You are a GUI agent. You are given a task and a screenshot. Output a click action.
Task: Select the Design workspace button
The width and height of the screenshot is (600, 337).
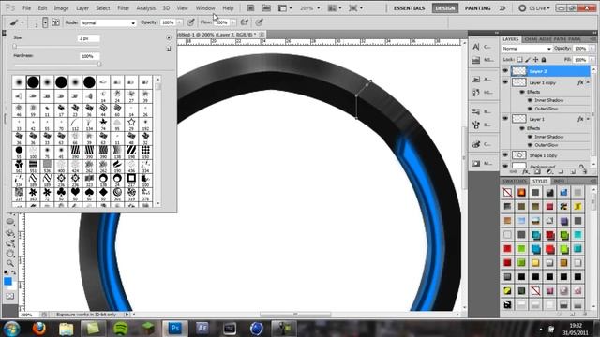[445, 8]
